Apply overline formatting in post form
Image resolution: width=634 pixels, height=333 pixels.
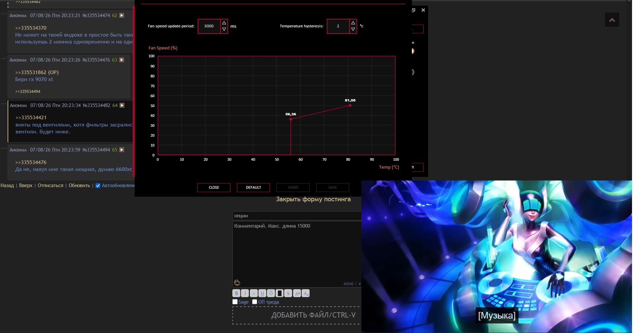(271, 293)
